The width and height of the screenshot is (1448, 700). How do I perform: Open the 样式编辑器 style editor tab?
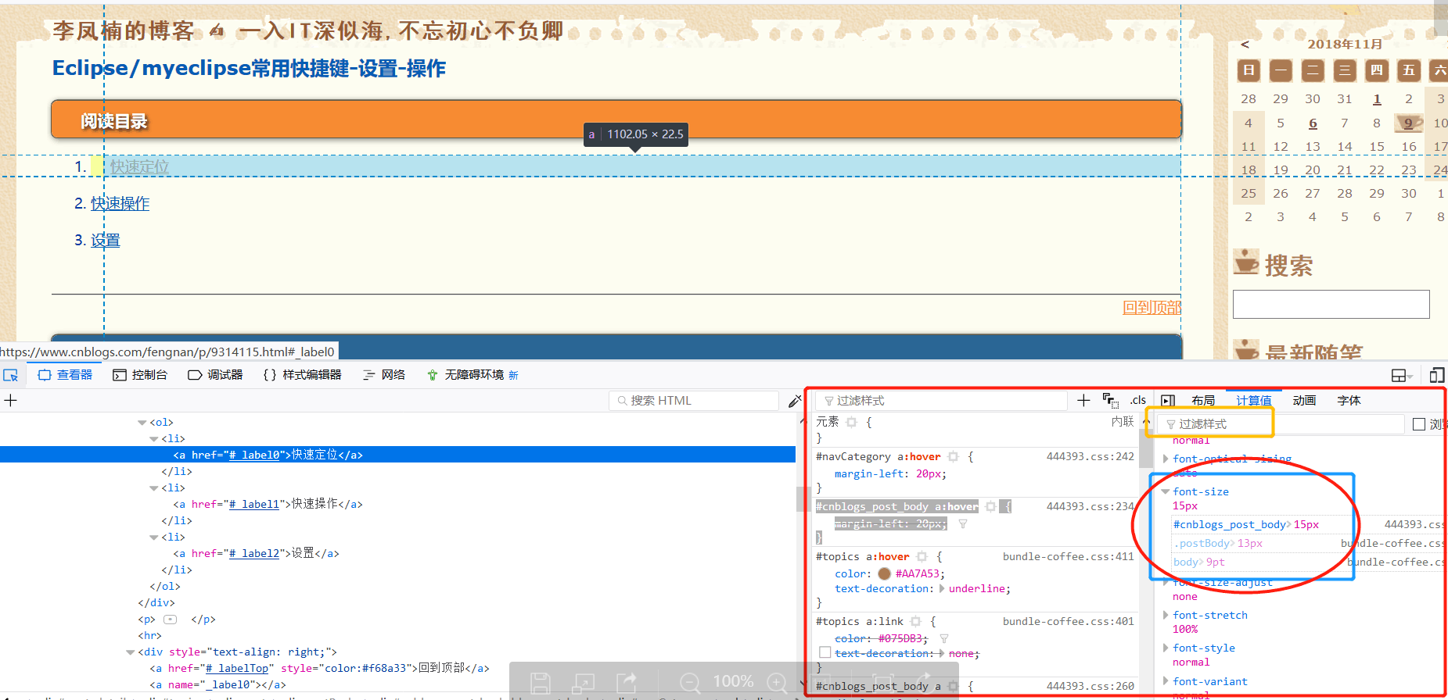(x=302, y=375)
